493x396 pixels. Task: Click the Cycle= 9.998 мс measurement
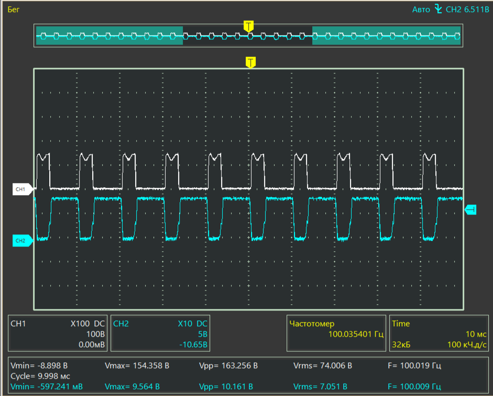tap(40, 376)
